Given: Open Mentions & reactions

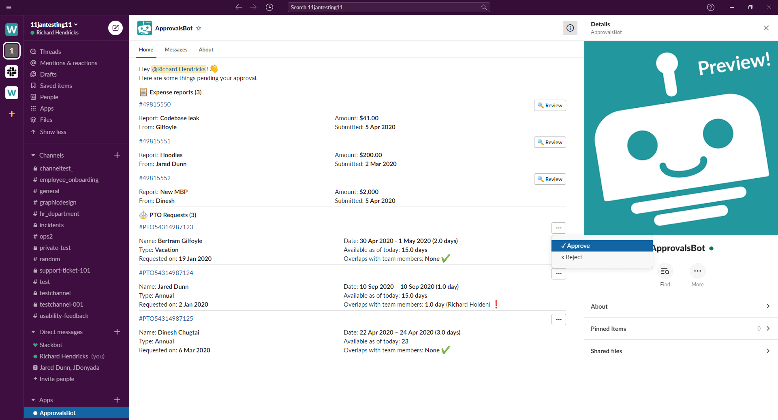Looking at the screenshot, I should 68,63.
